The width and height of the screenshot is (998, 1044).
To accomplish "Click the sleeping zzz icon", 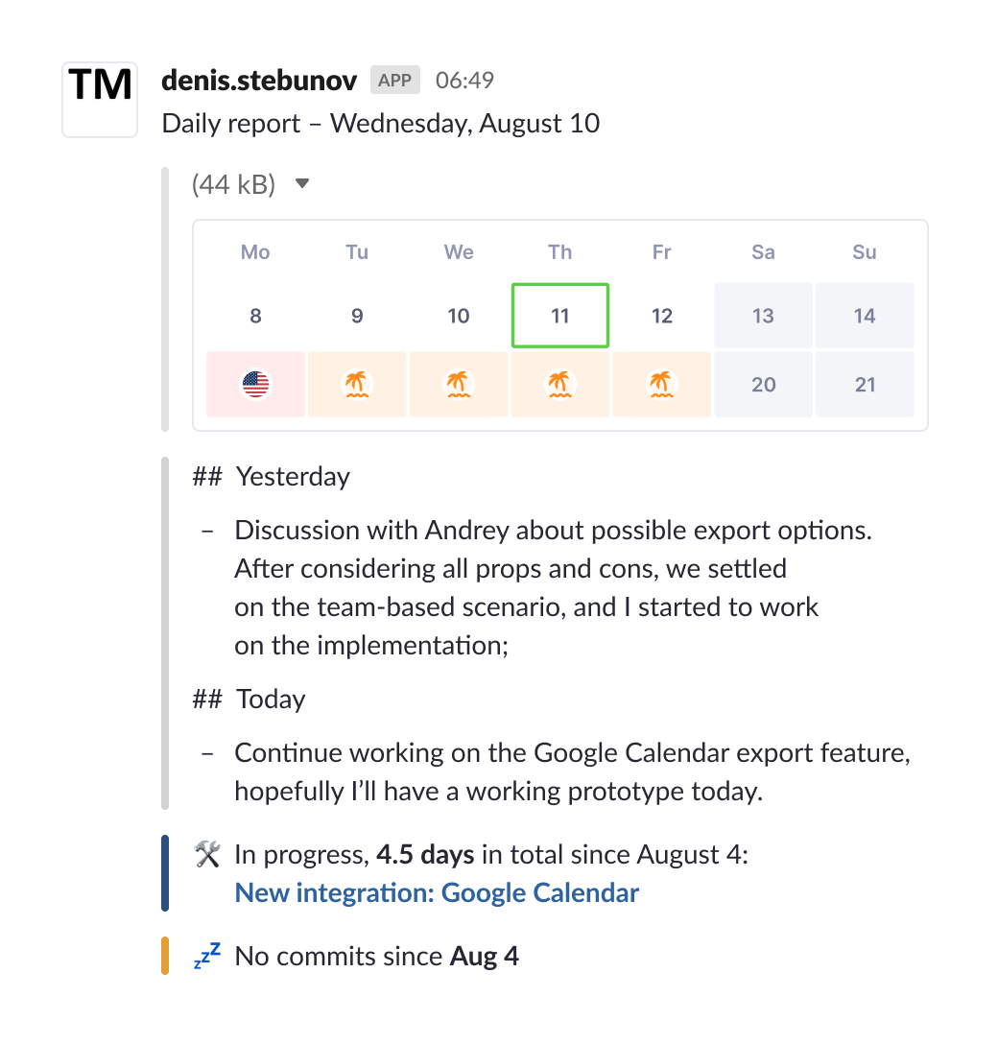I will tap(207, 956).
